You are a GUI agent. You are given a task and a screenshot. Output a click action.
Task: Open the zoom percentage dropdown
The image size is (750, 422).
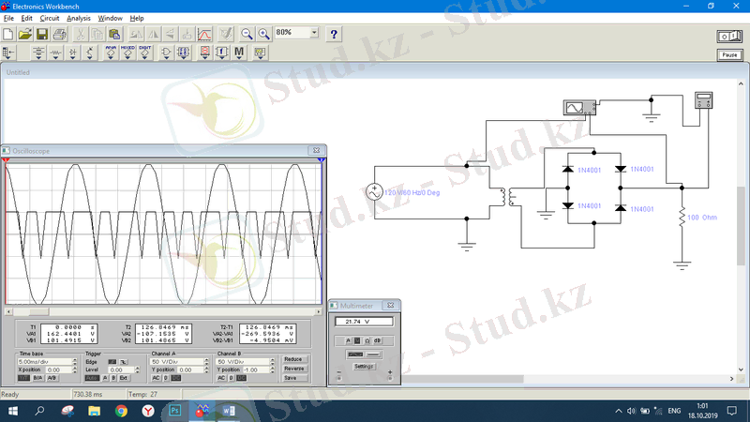314,32
